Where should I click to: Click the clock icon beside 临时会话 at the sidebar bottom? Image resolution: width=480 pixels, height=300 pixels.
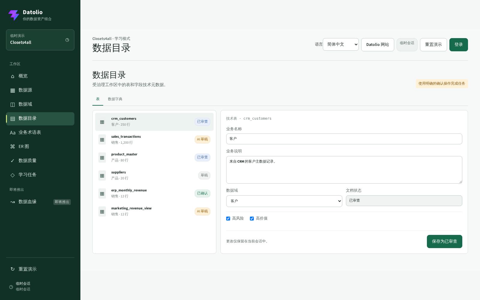click(x=11, y=287)
